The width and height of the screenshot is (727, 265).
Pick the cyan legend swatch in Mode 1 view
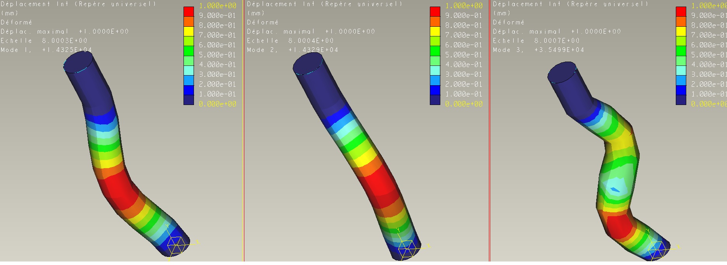tap(189, 71)
